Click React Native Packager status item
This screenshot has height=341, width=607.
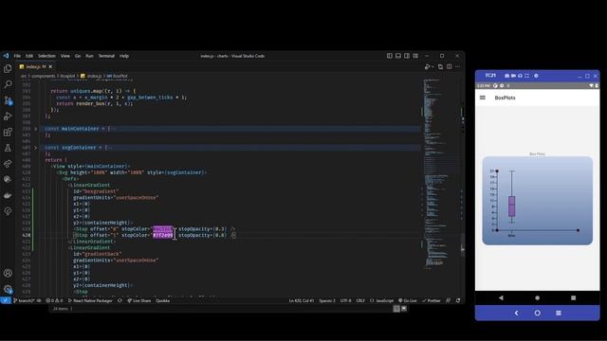pos(90,300)
